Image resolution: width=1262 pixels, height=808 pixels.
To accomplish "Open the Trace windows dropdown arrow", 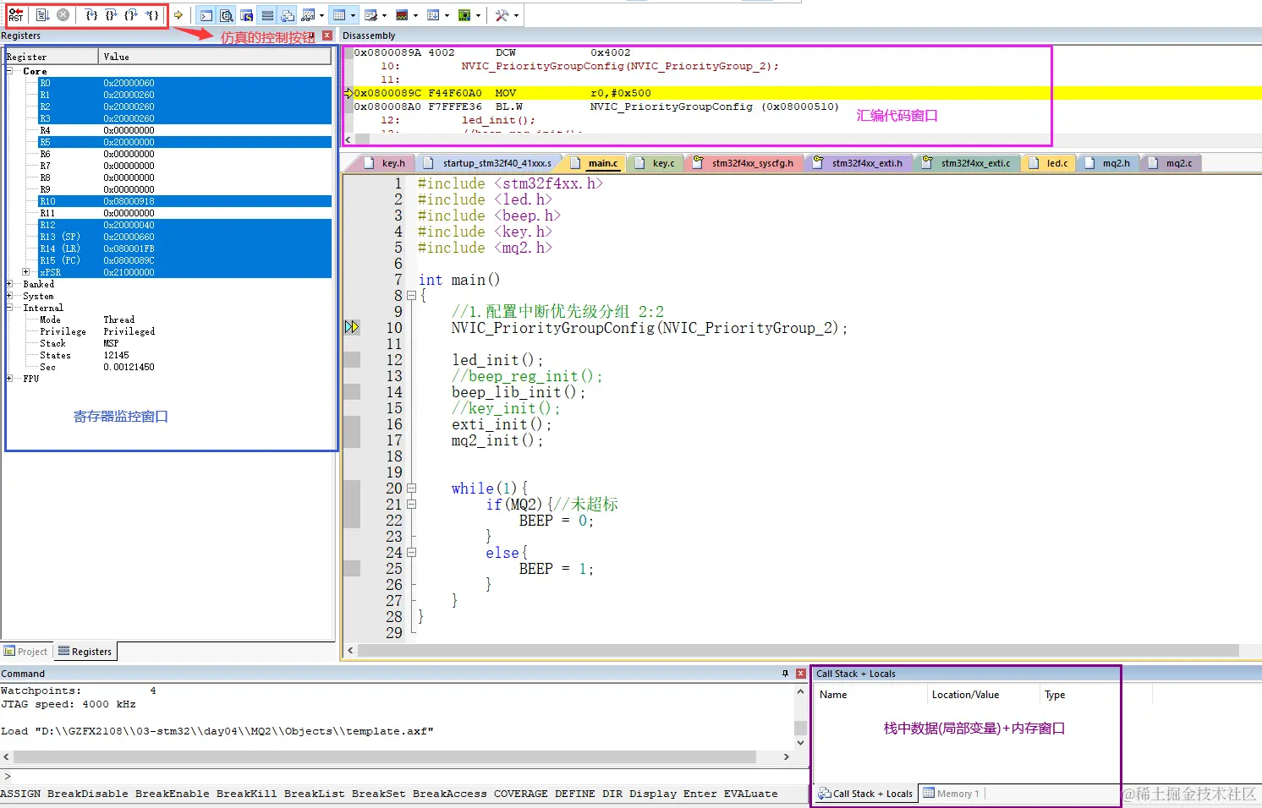I will tap(447, 15).
